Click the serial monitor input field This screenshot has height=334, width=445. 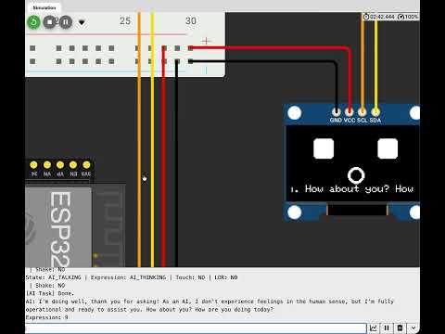click(196, 328)
